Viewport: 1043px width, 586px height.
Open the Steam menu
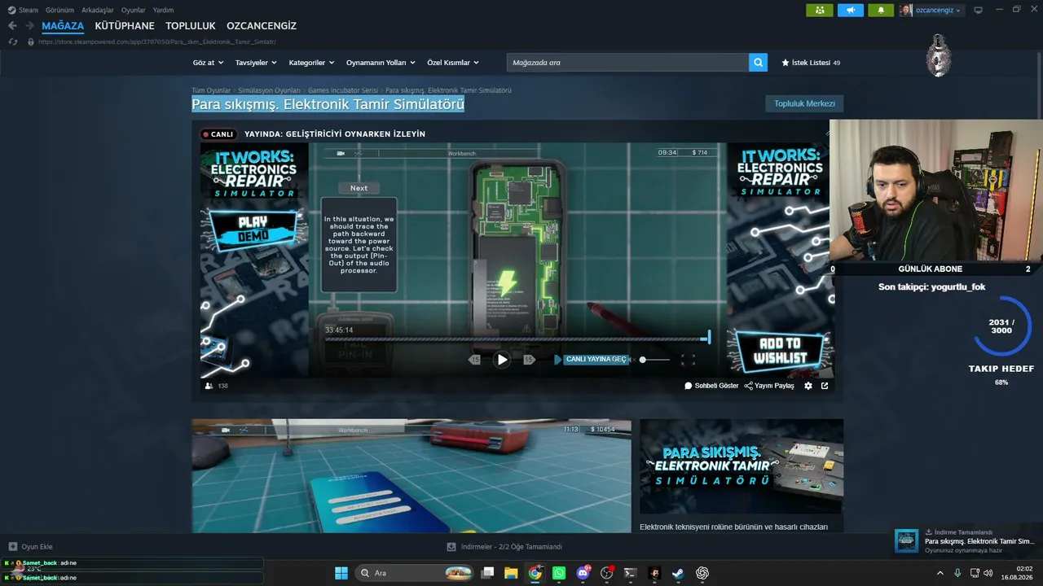[24, 11]
